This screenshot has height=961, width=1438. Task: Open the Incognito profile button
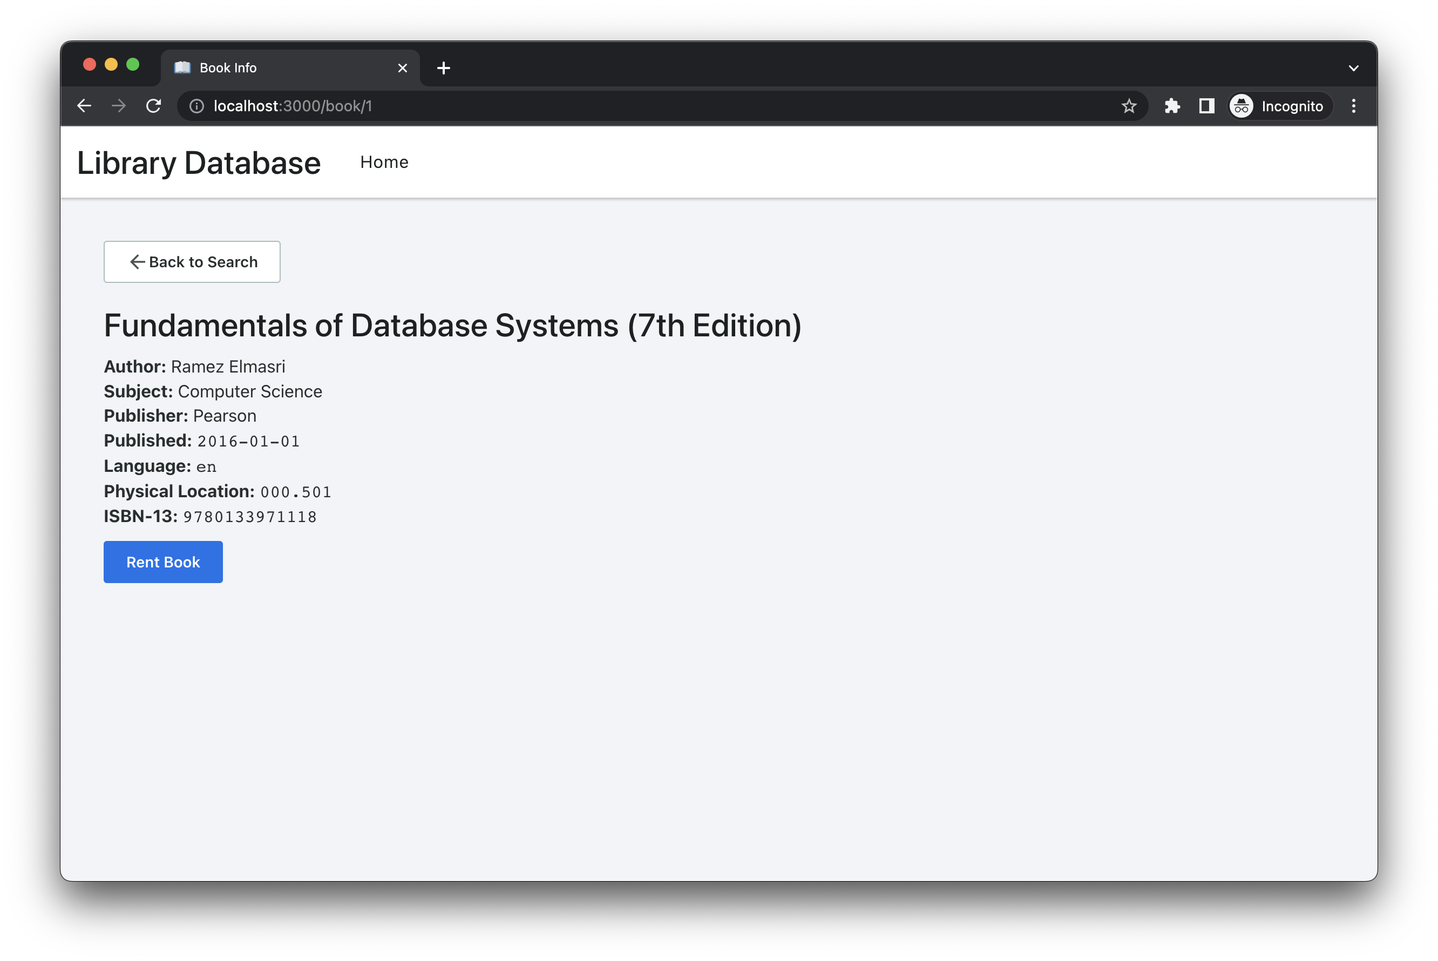1278,106
